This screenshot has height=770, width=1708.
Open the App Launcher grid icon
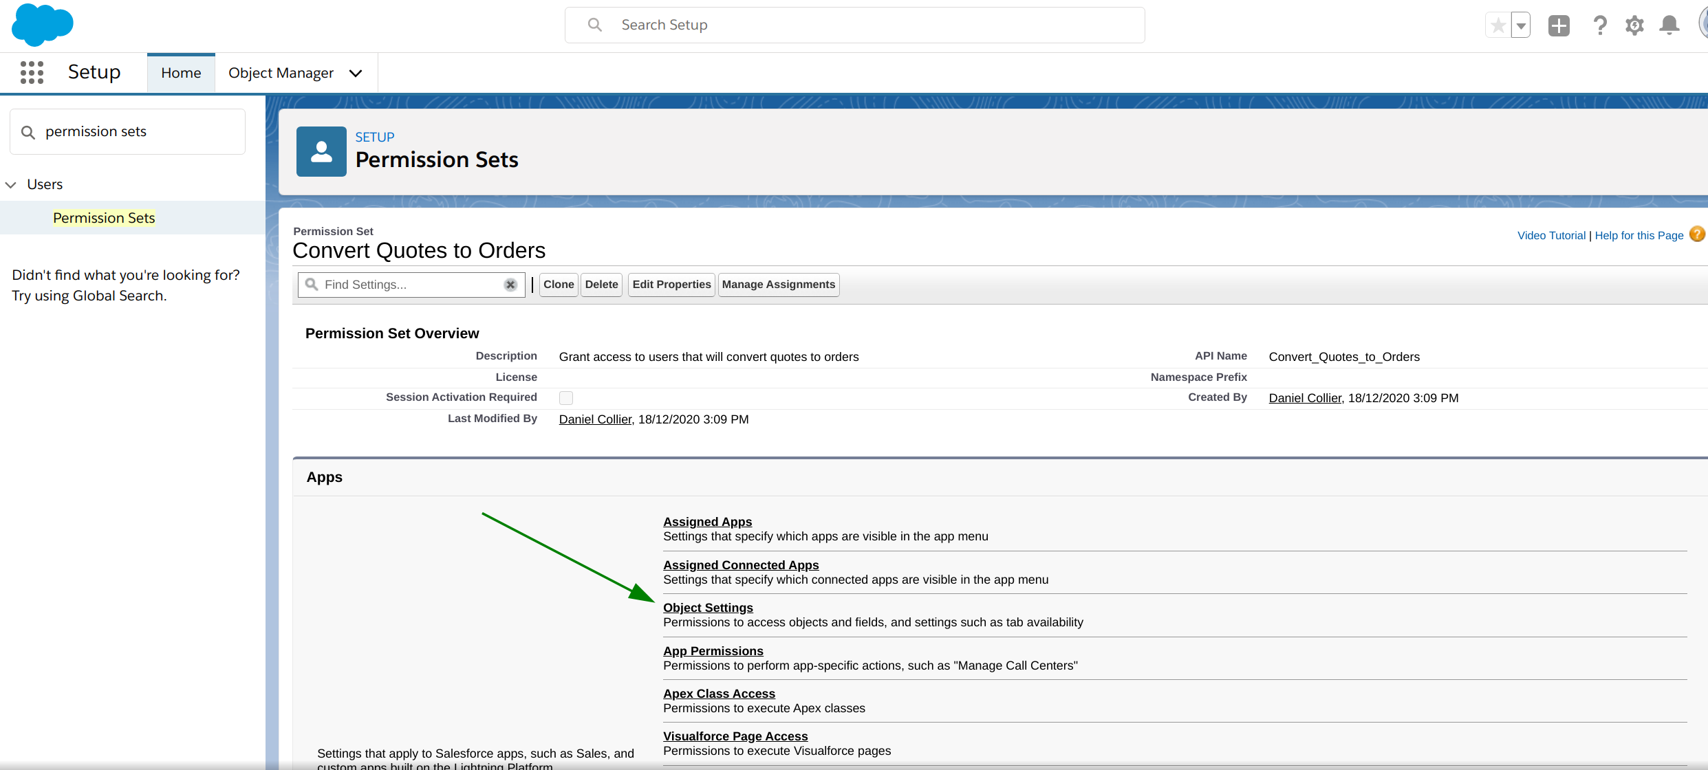click(32, 72)
